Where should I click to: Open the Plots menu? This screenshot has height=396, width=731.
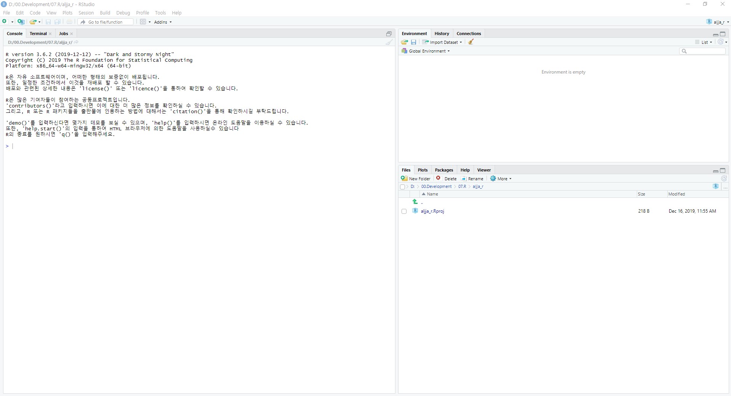pyautogui.click(x=67, y=13)
